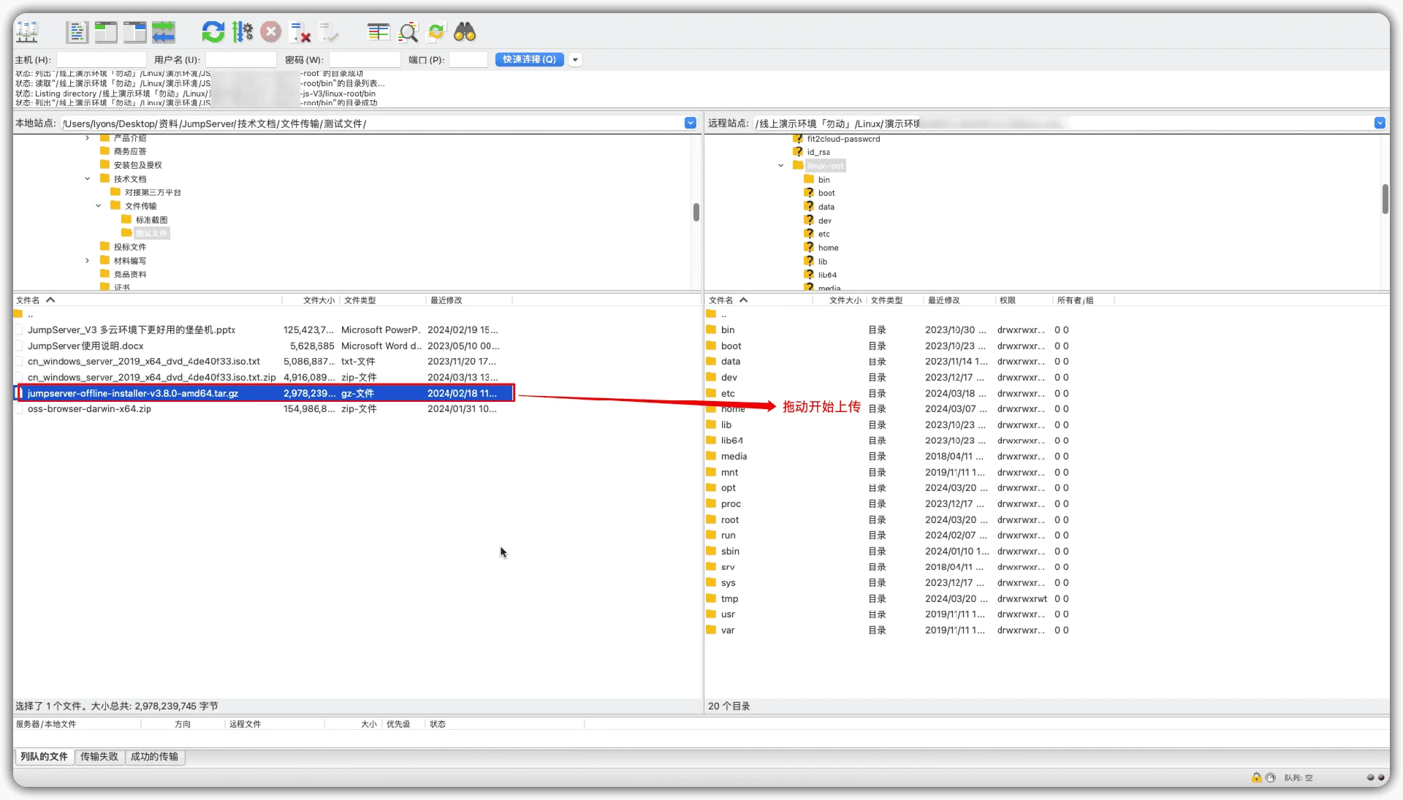The image size is (1403, 800).
Task: Refresh the file and folder lists
Action: point(213,32)
